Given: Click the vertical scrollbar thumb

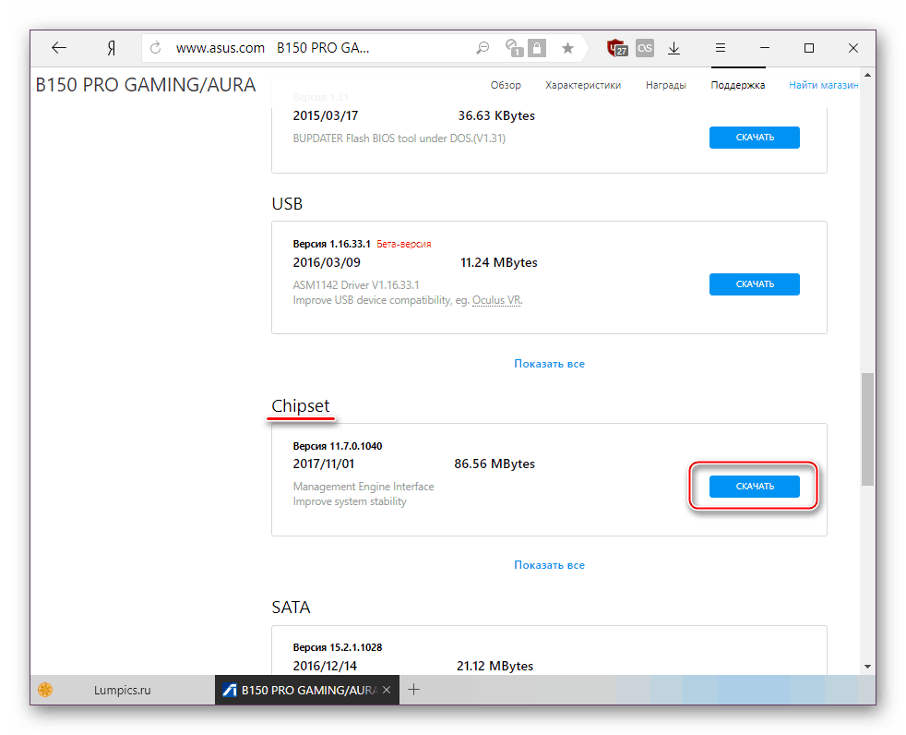Looking at the screenshot, I should point(867,428).
